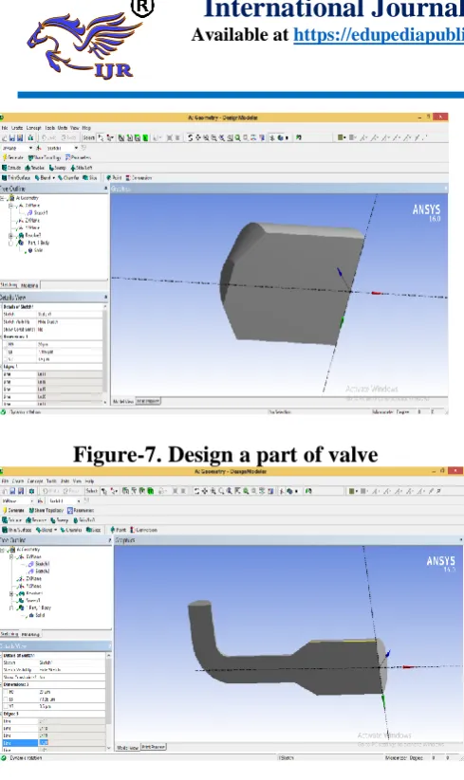Select Revolve tool in upper DesignModeler window
This screenshot has height=780, width=464.
[x=35, y=168]
